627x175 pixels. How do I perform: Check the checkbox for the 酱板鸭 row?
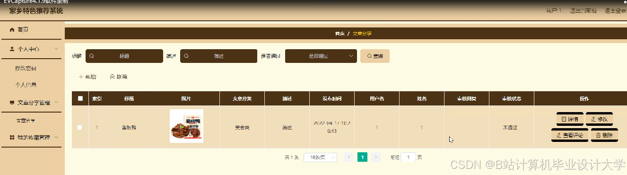(80, 127)
